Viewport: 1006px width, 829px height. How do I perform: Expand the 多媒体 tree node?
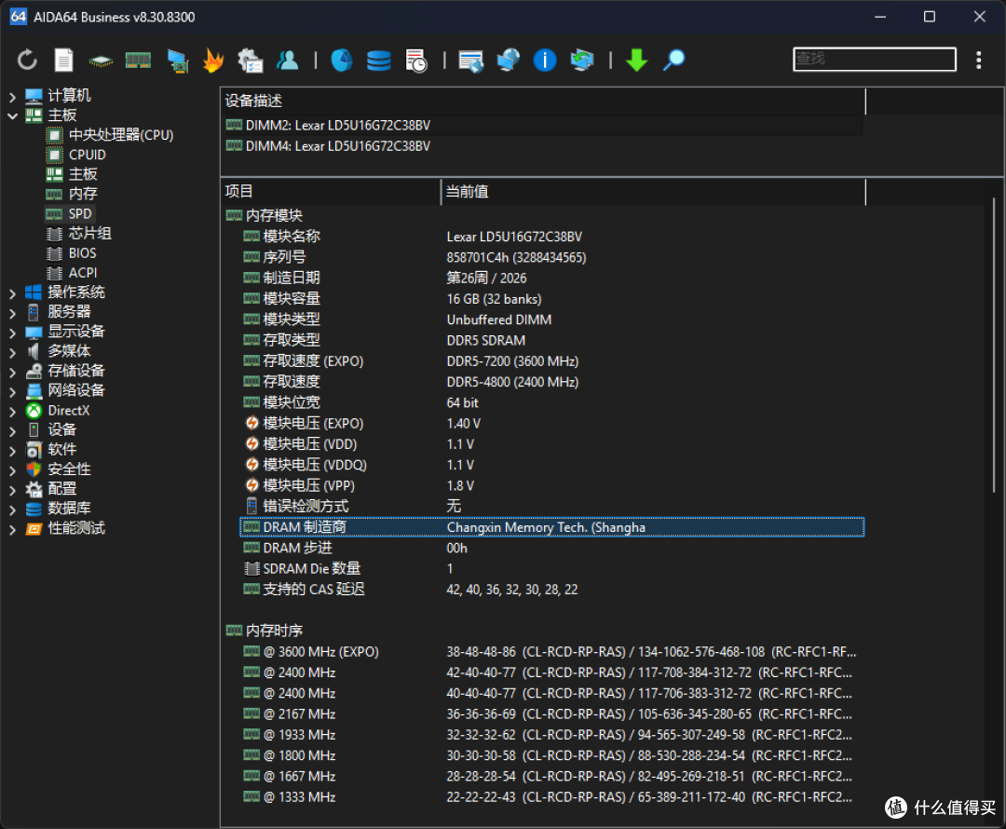click(x=12, y=352)
